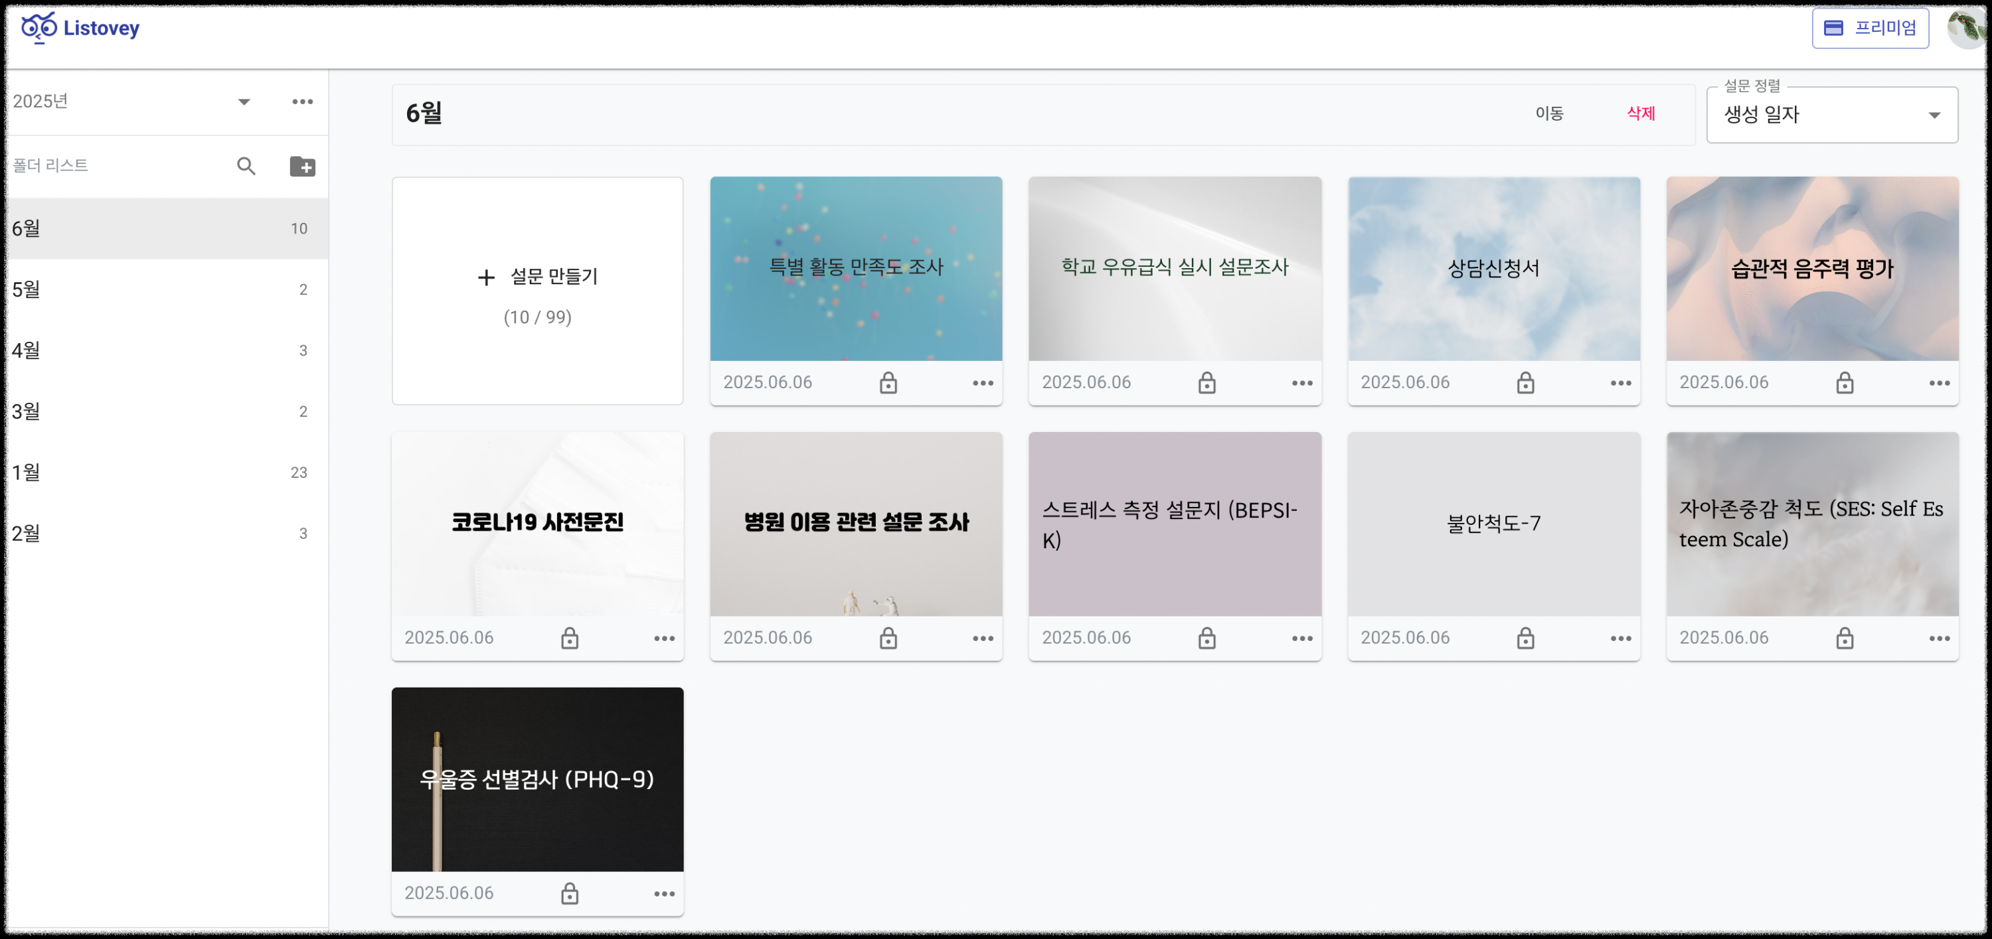This screenshot has width=1992, height=939.
Task: Open more options for 상담신청서
Action: coord(1621,382)
